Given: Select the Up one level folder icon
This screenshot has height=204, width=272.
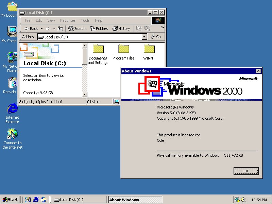Looking at the screenshot, I should pyautogui.click(x=60, y=29).
